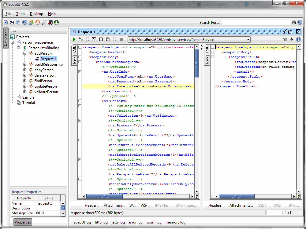
Task: Open the File menu
Action: point(8,14)
